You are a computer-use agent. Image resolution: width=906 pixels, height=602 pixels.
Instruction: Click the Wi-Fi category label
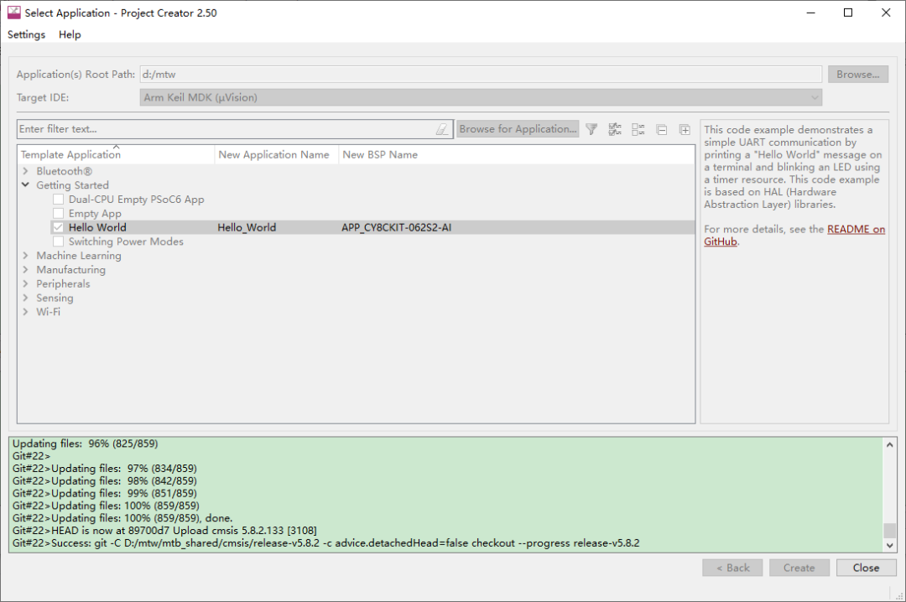(48, 312)
